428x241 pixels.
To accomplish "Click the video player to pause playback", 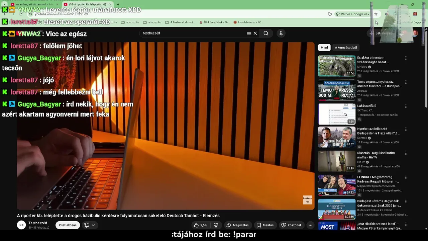I will 166,126.
